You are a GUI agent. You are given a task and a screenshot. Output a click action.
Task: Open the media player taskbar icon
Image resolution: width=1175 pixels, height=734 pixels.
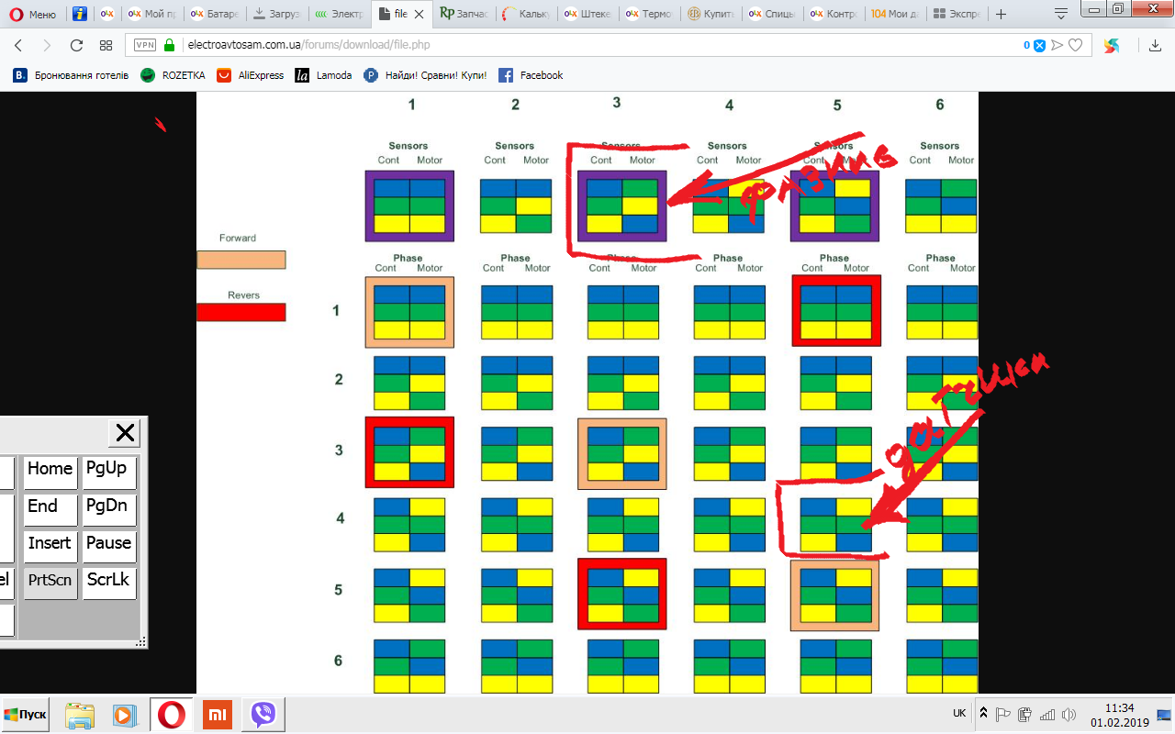(x=123, y=714)
